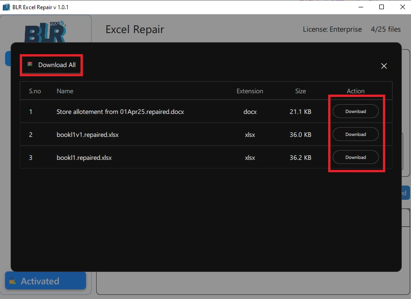
Task: Select the Size column header
Action: click(300, 90)
